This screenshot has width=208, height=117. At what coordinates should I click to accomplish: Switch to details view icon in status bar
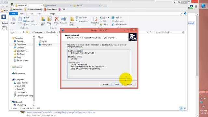(x=181, y=108)
